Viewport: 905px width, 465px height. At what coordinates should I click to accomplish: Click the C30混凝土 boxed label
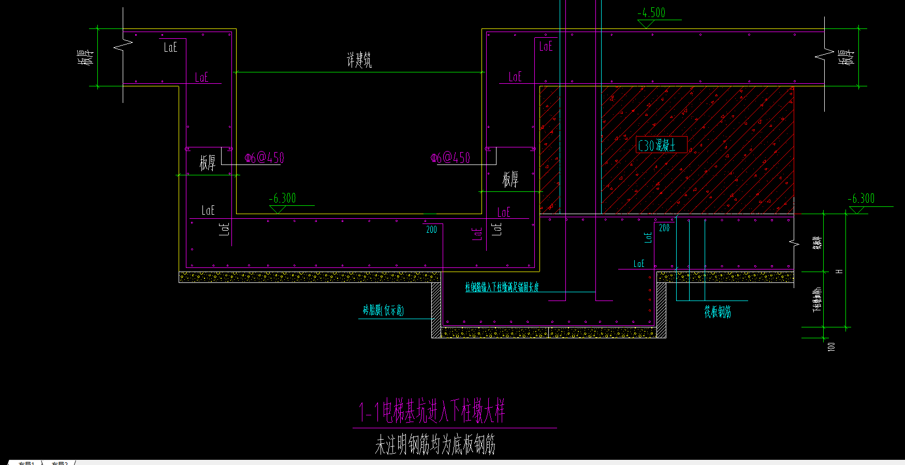tap(661, 145)
